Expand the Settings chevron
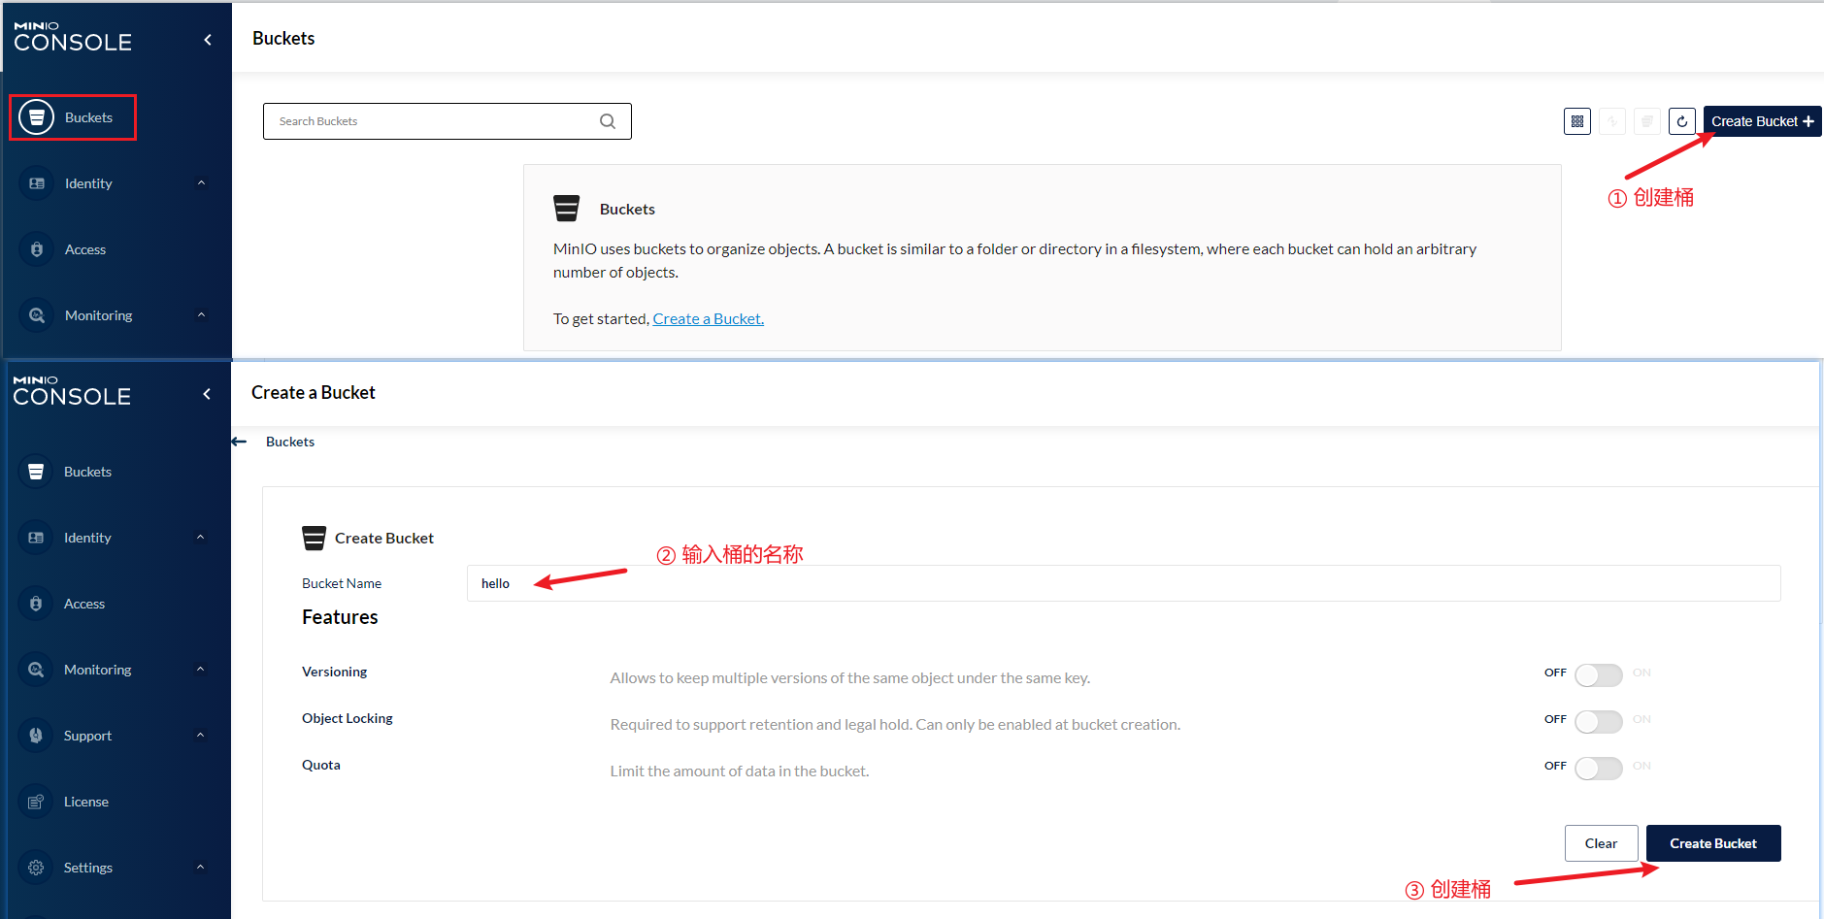The width and height of the screenshot is (1824, 919). click(x=200, y=868)
